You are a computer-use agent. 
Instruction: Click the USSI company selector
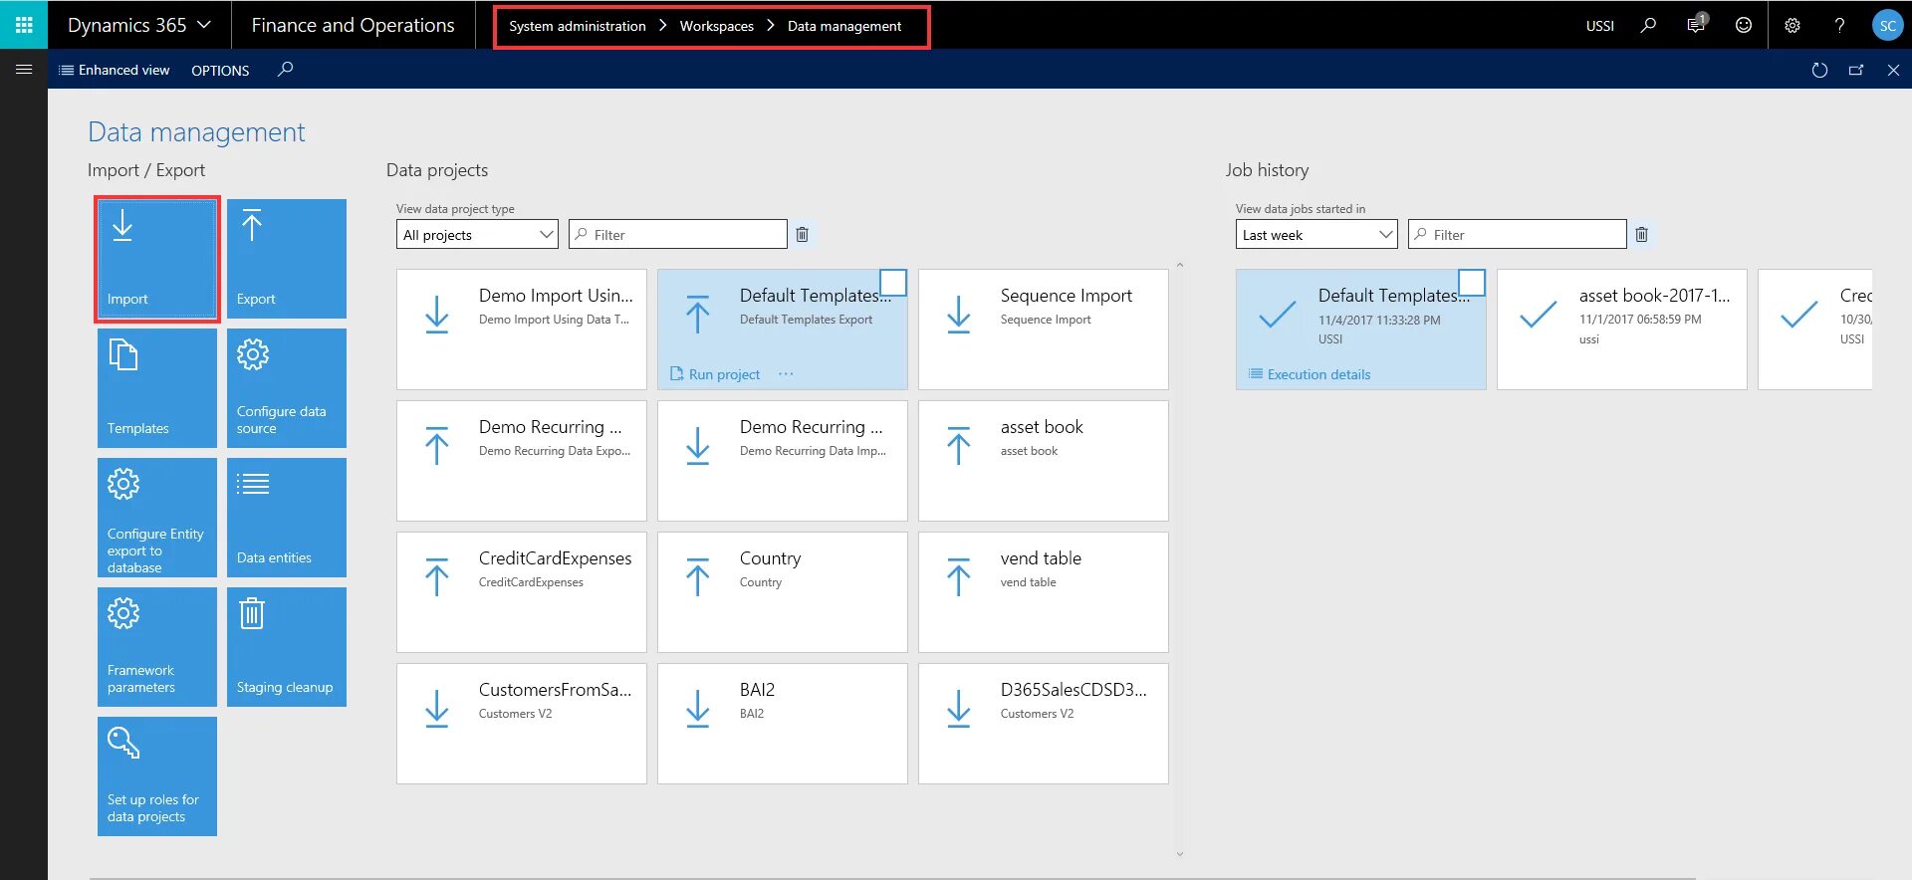tap(1600, 26)
